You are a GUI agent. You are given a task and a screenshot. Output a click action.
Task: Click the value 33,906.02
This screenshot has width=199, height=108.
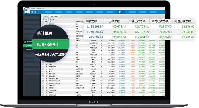[165, 37]
